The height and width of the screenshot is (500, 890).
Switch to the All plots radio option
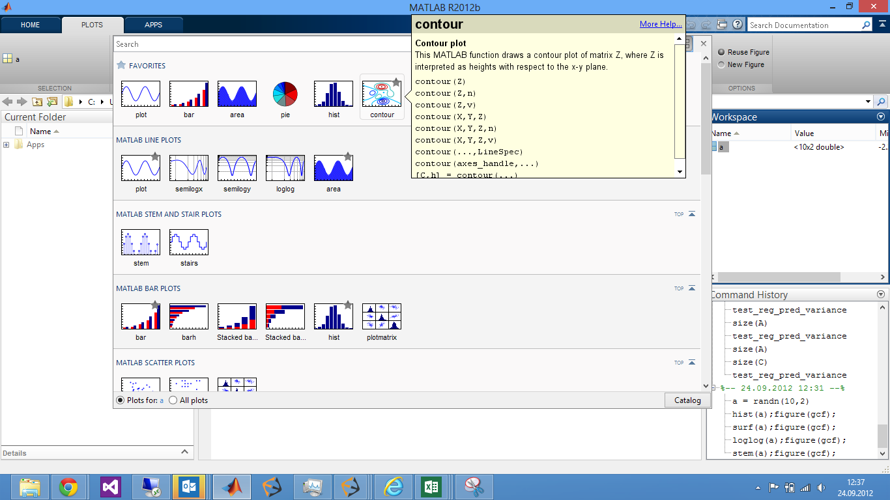[x=173, y=400]
